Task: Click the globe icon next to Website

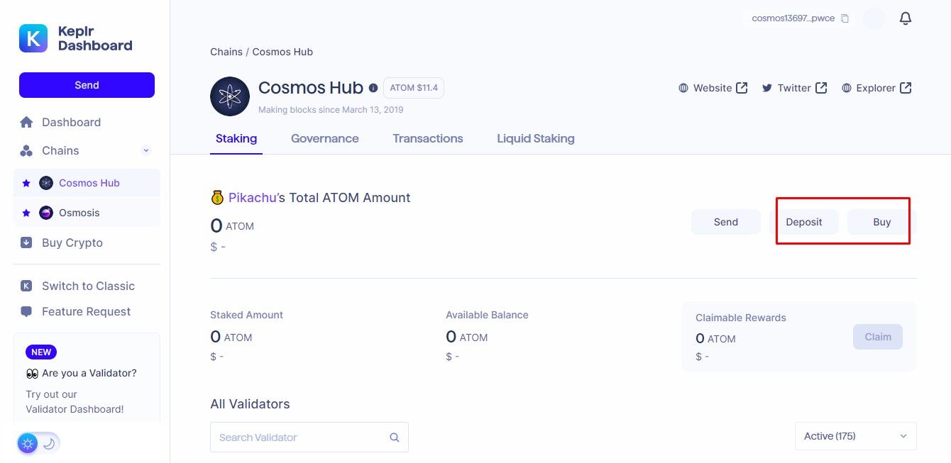Action: tap(683, 88)
